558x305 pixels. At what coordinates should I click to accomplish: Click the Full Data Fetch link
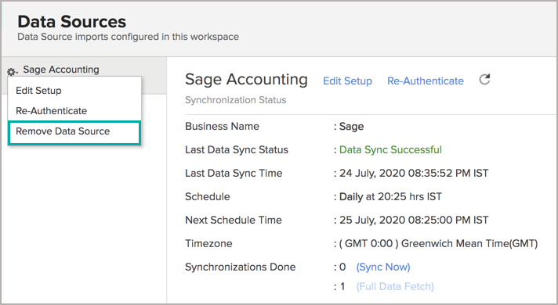tap(395, 286)
